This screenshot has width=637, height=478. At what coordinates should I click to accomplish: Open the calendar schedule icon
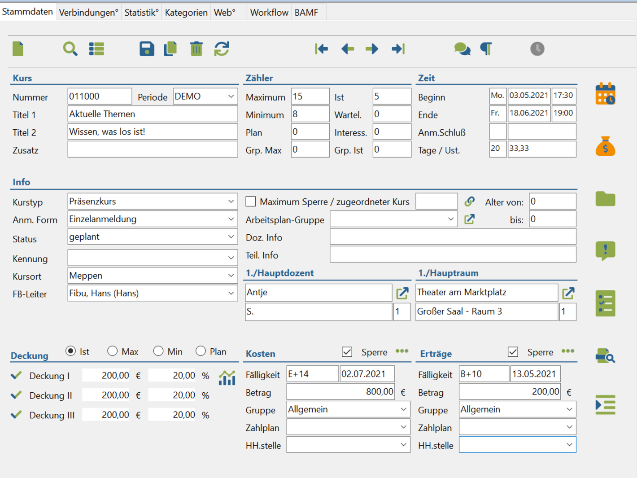click(605, 94)
